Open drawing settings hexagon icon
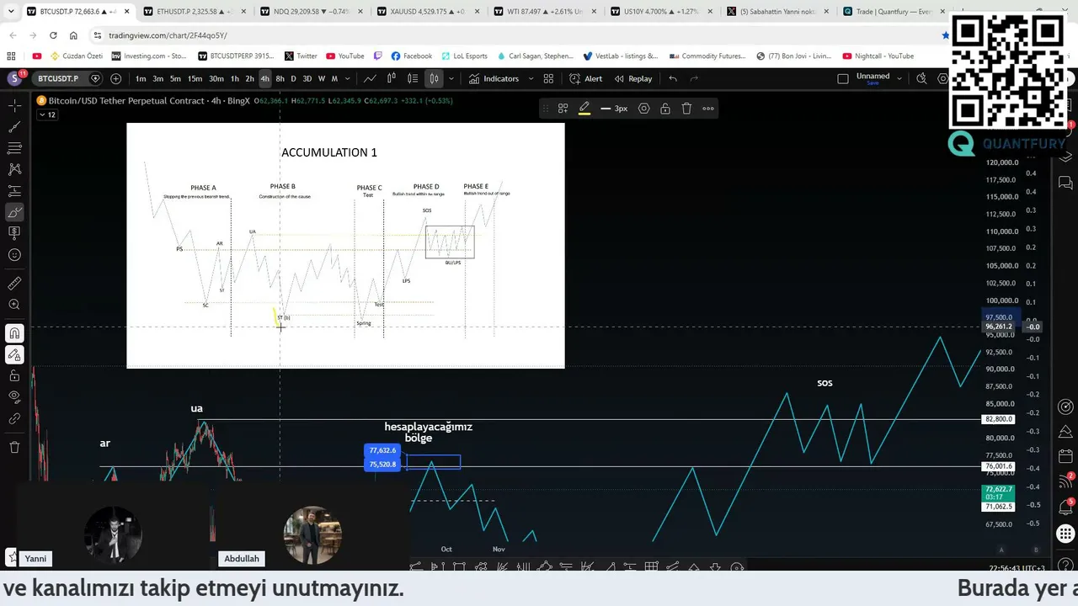 (644, 109)
